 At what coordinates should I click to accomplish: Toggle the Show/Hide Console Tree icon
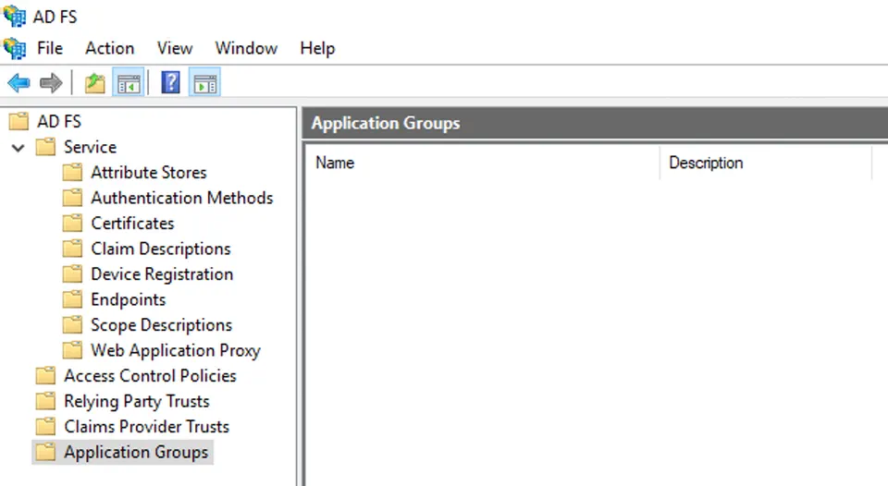(x=129, y=83)
